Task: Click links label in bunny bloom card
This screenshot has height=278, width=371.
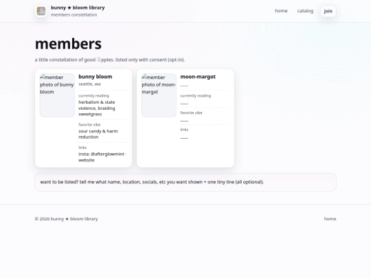Action: point(82,148)
